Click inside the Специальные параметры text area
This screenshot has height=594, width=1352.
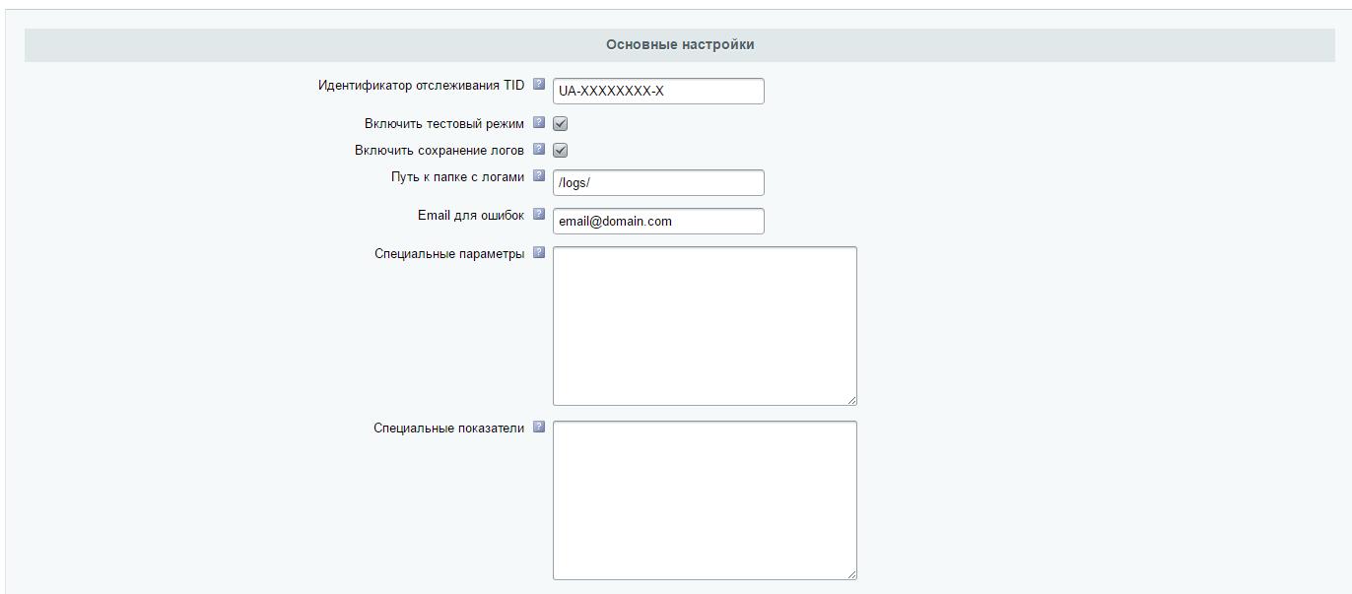click(x=704, y=325)
